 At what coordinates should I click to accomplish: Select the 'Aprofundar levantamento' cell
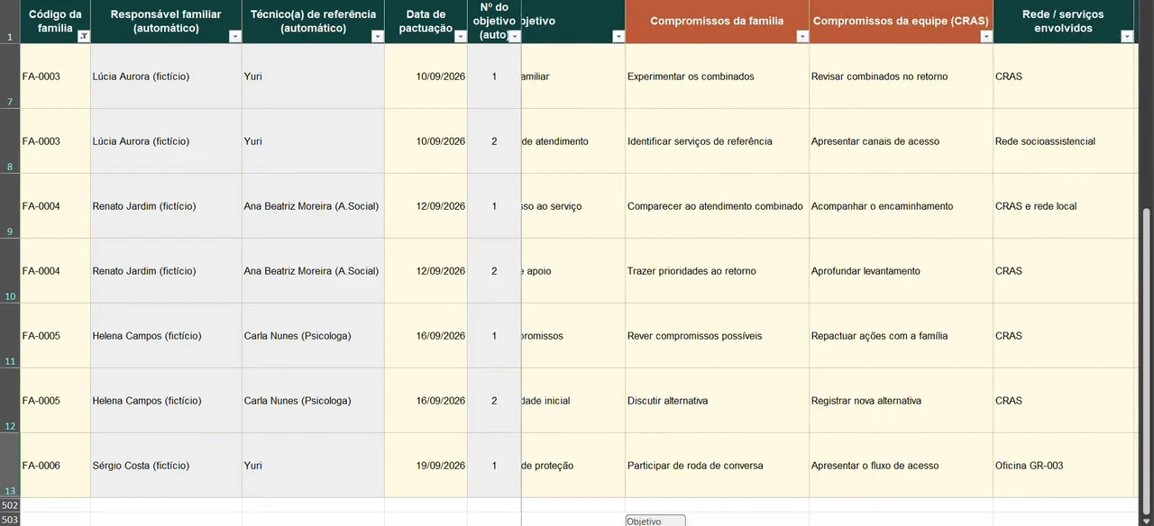pyautogui.click(x=901, y=271)
